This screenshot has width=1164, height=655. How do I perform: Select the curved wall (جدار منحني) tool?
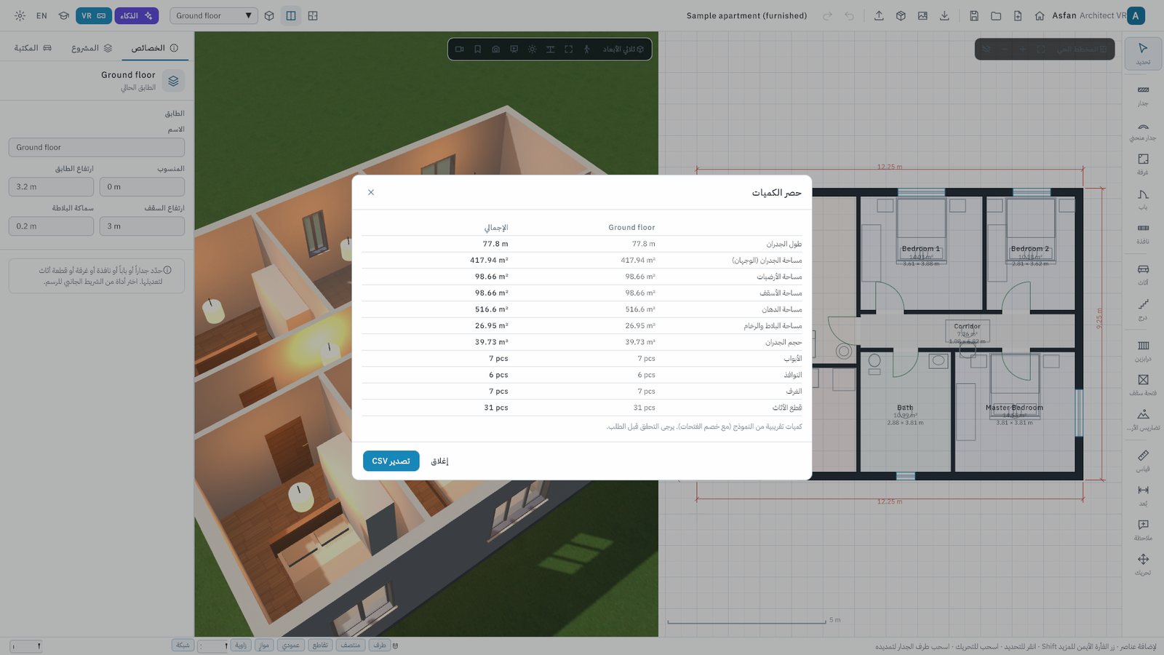pyautogui.click(x=1143, y=130)
